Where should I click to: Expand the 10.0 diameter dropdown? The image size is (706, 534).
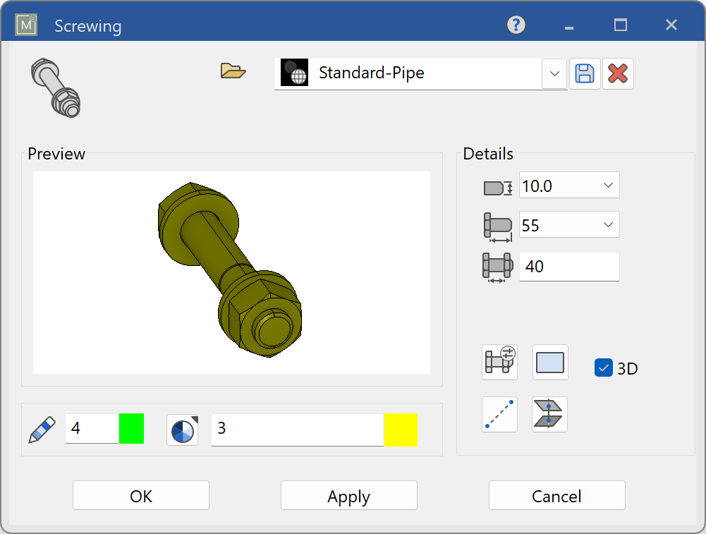608,185
